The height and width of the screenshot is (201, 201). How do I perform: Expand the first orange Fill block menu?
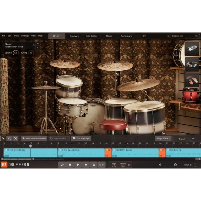click(x=107, y=150)
